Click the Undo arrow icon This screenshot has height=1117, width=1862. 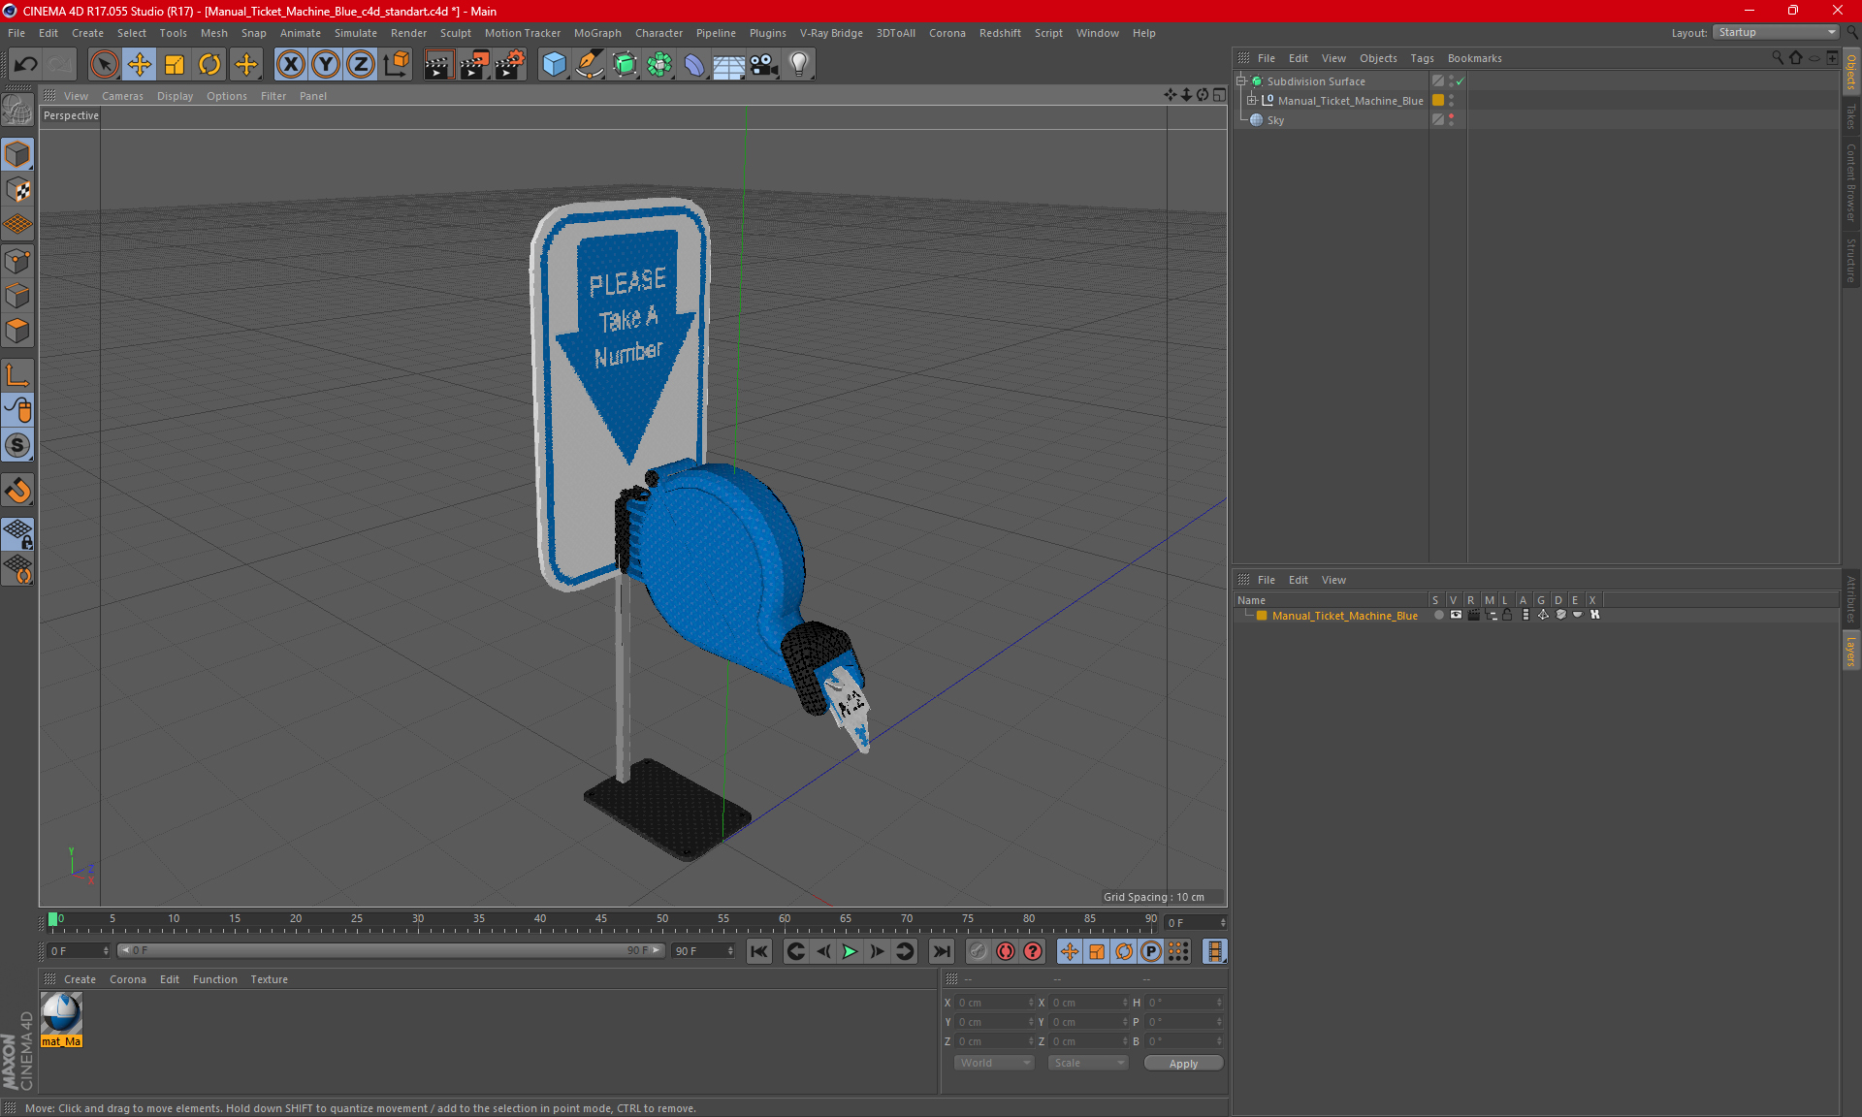tap(26, 65)
